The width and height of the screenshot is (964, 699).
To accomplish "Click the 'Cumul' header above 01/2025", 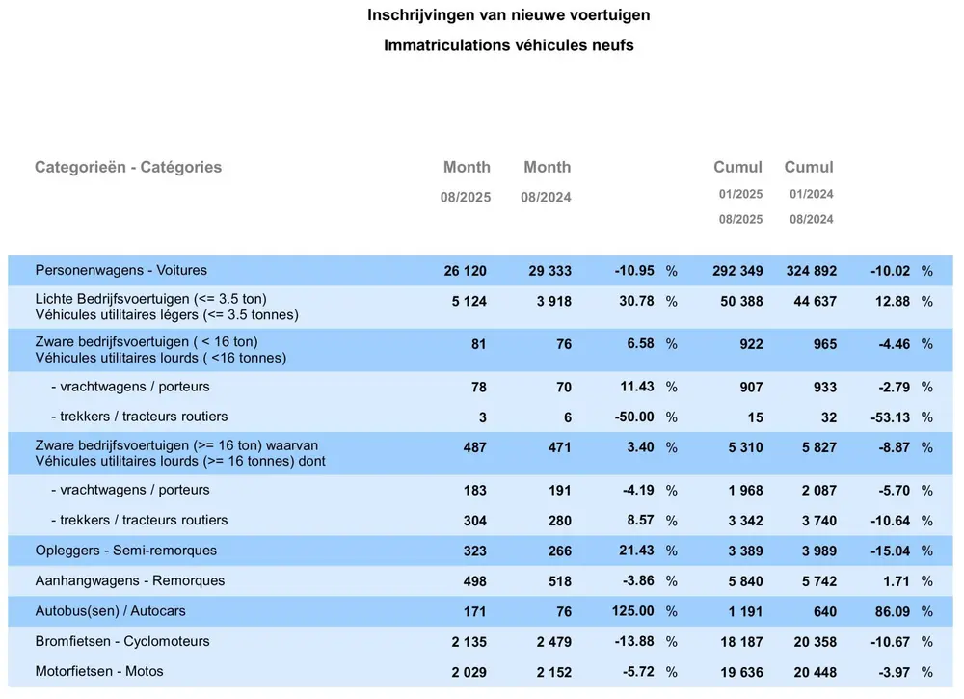I will [x=737, y=167].
